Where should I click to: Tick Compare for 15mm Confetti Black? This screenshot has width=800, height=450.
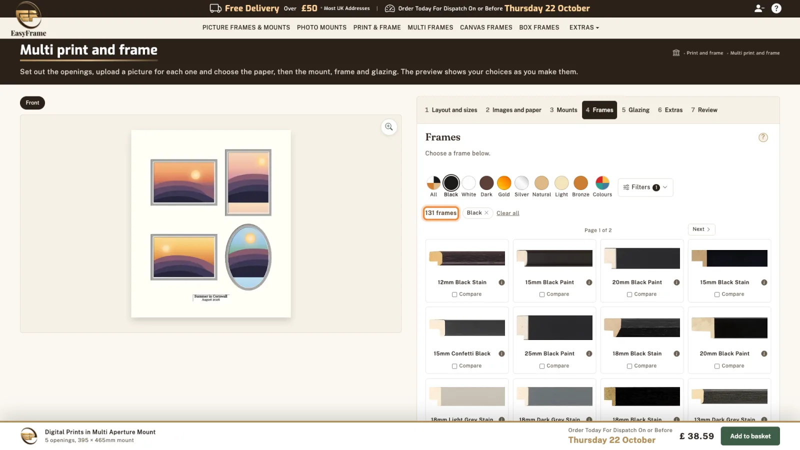tap(454, 366)
